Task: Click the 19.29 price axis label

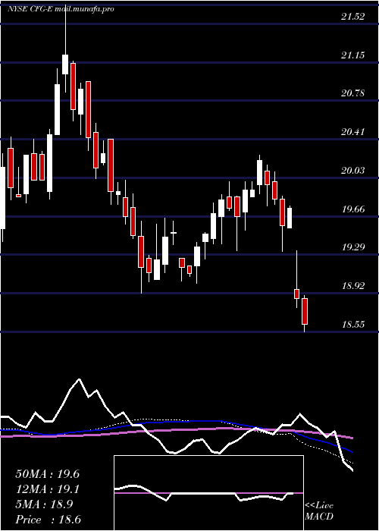Action: (353, 247)
